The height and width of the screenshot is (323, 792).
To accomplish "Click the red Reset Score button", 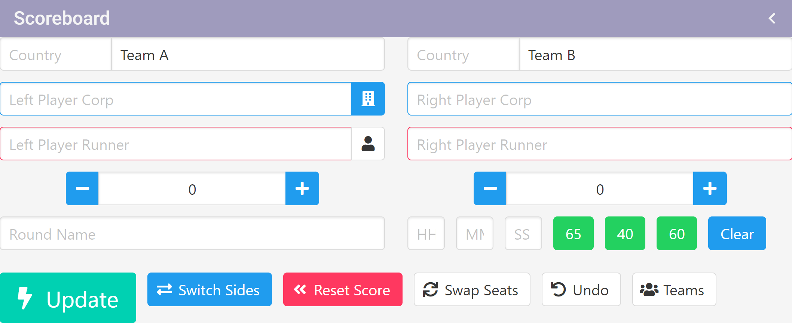I will pyautogui.click(x=342, y=290).
